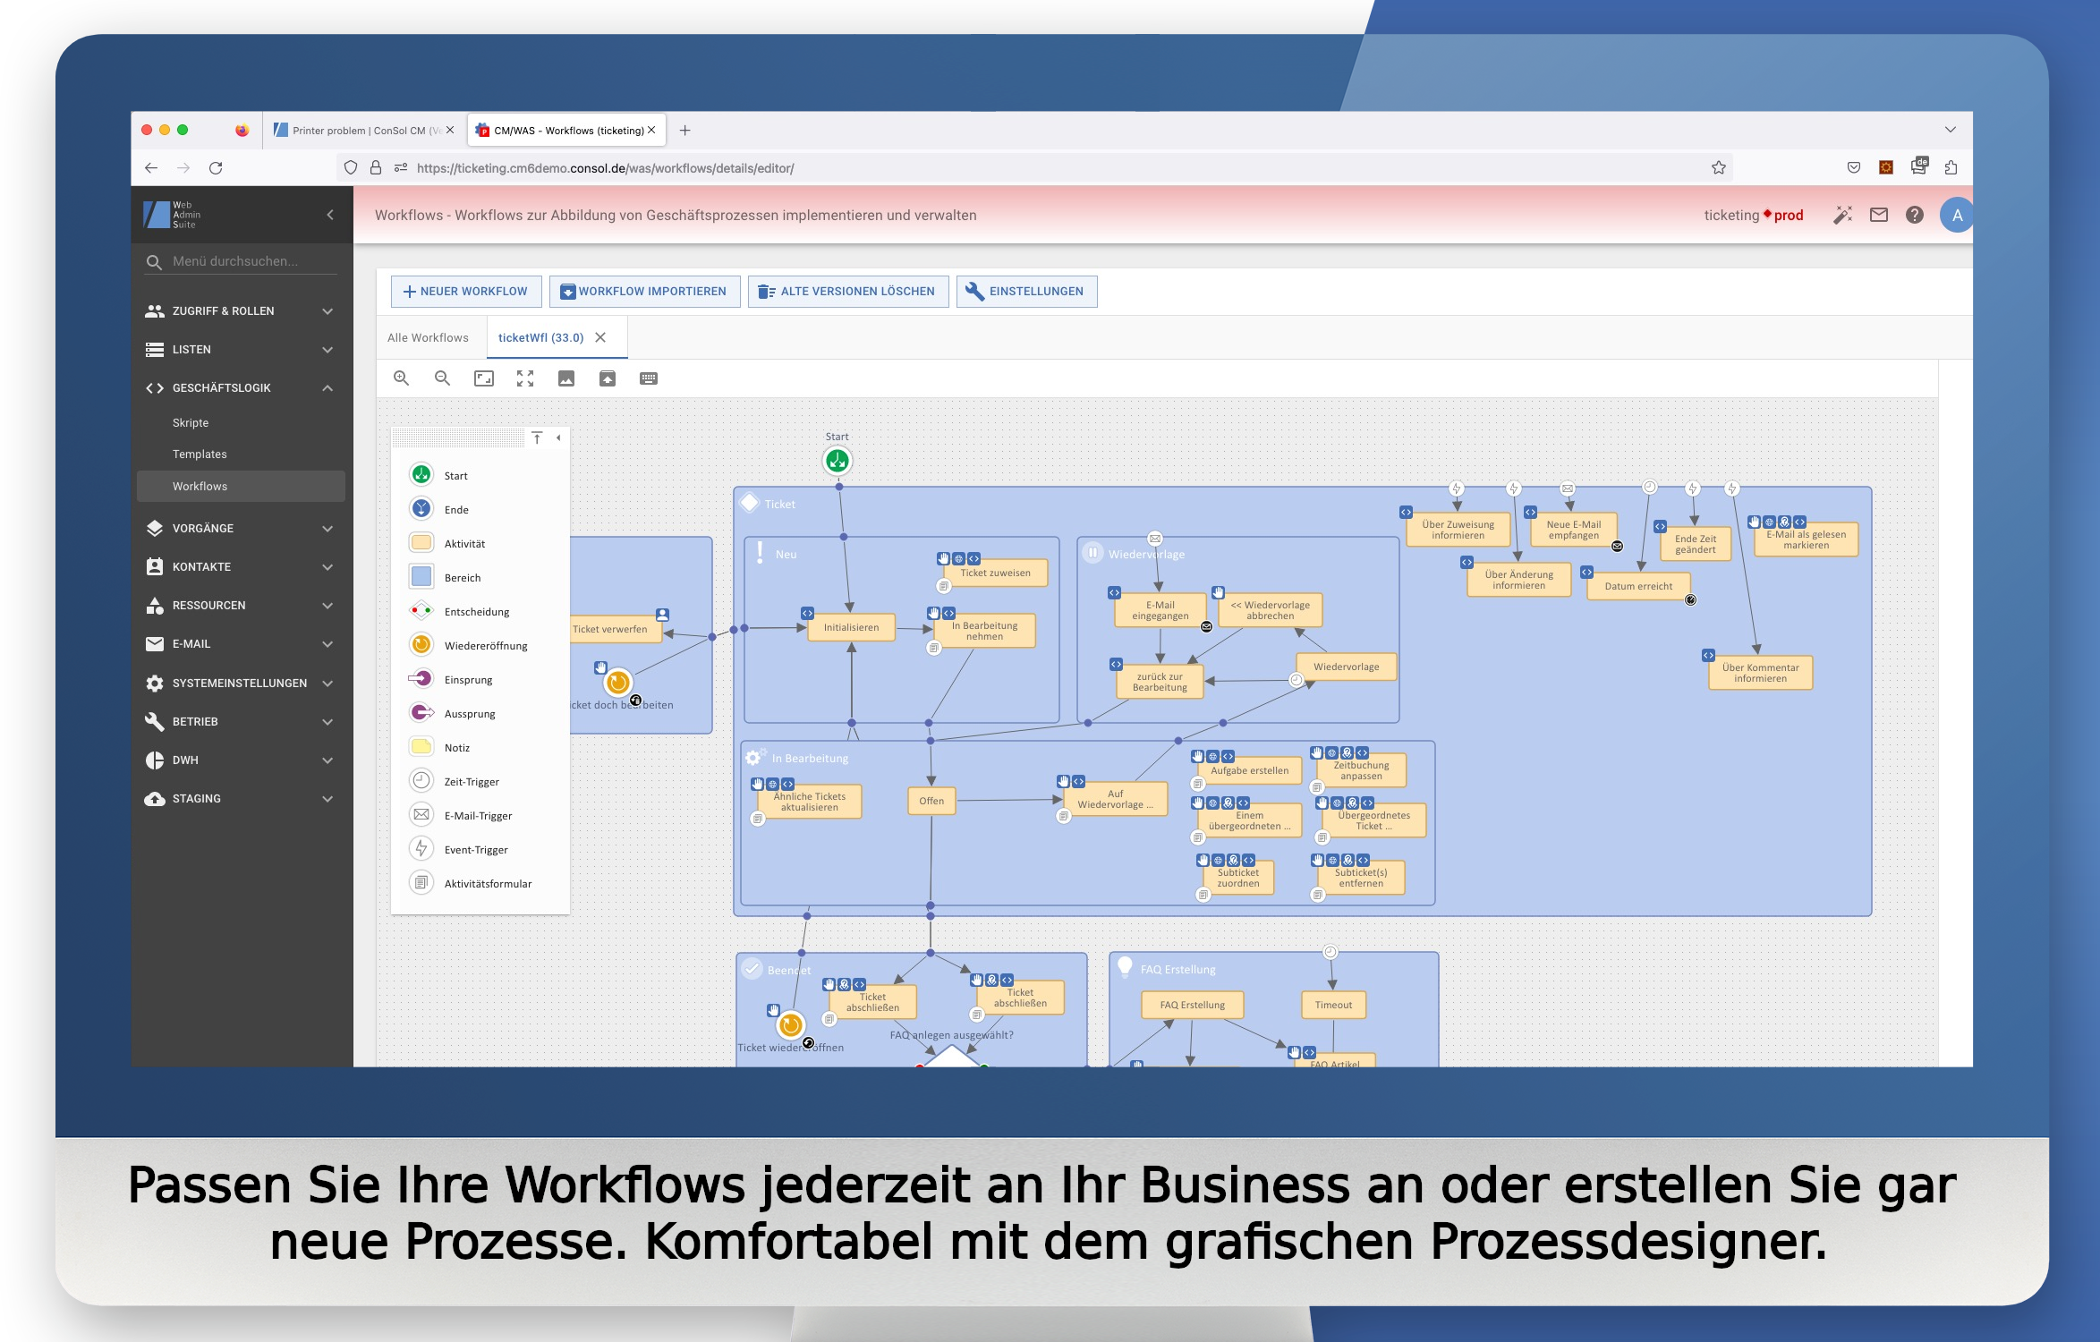This screenshot has height=1342, width=2100.
Task: Select the Entscheidung palette element
Action: click(x=475, y=612)
